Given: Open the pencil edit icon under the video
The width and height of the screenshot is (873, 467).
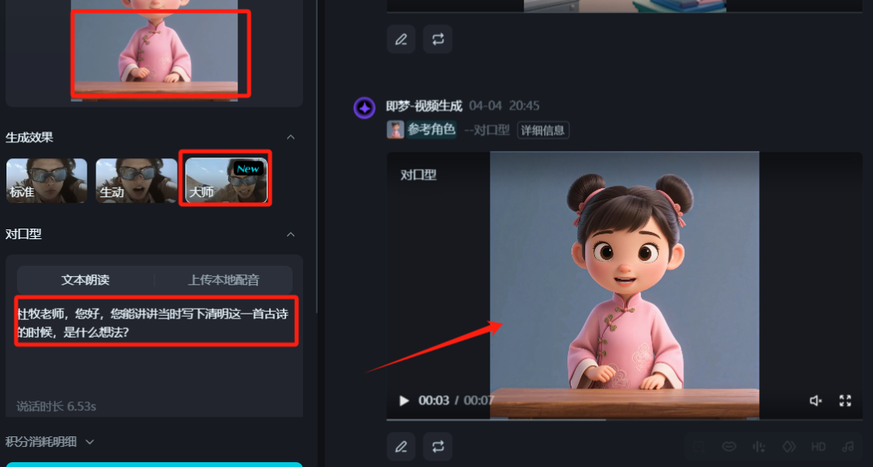Looking at the screenshot, I should [401, 446].
